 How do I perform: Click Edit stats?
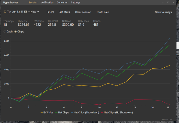pyautogui.click(x=64, y=12)
